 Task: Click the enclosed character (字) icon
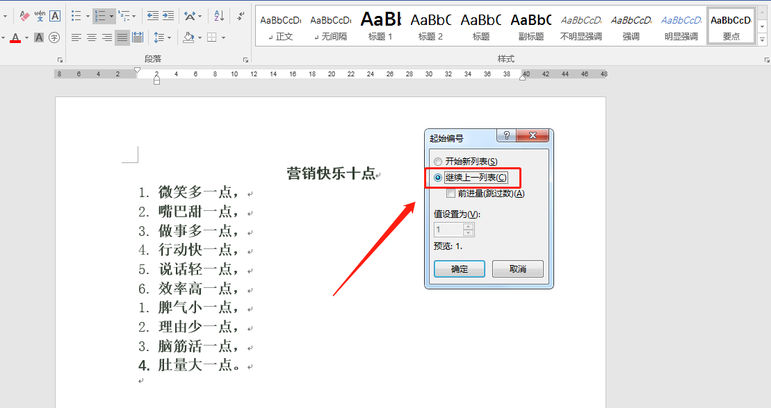coord(54,37)
